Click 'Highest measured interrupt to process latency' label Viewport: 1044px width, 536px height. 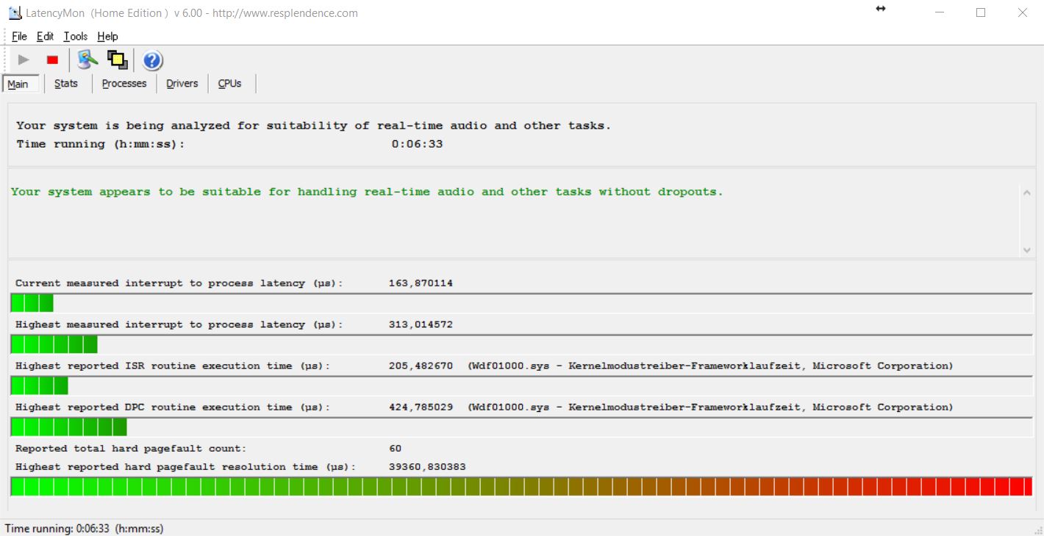click(x=179, y=325)
